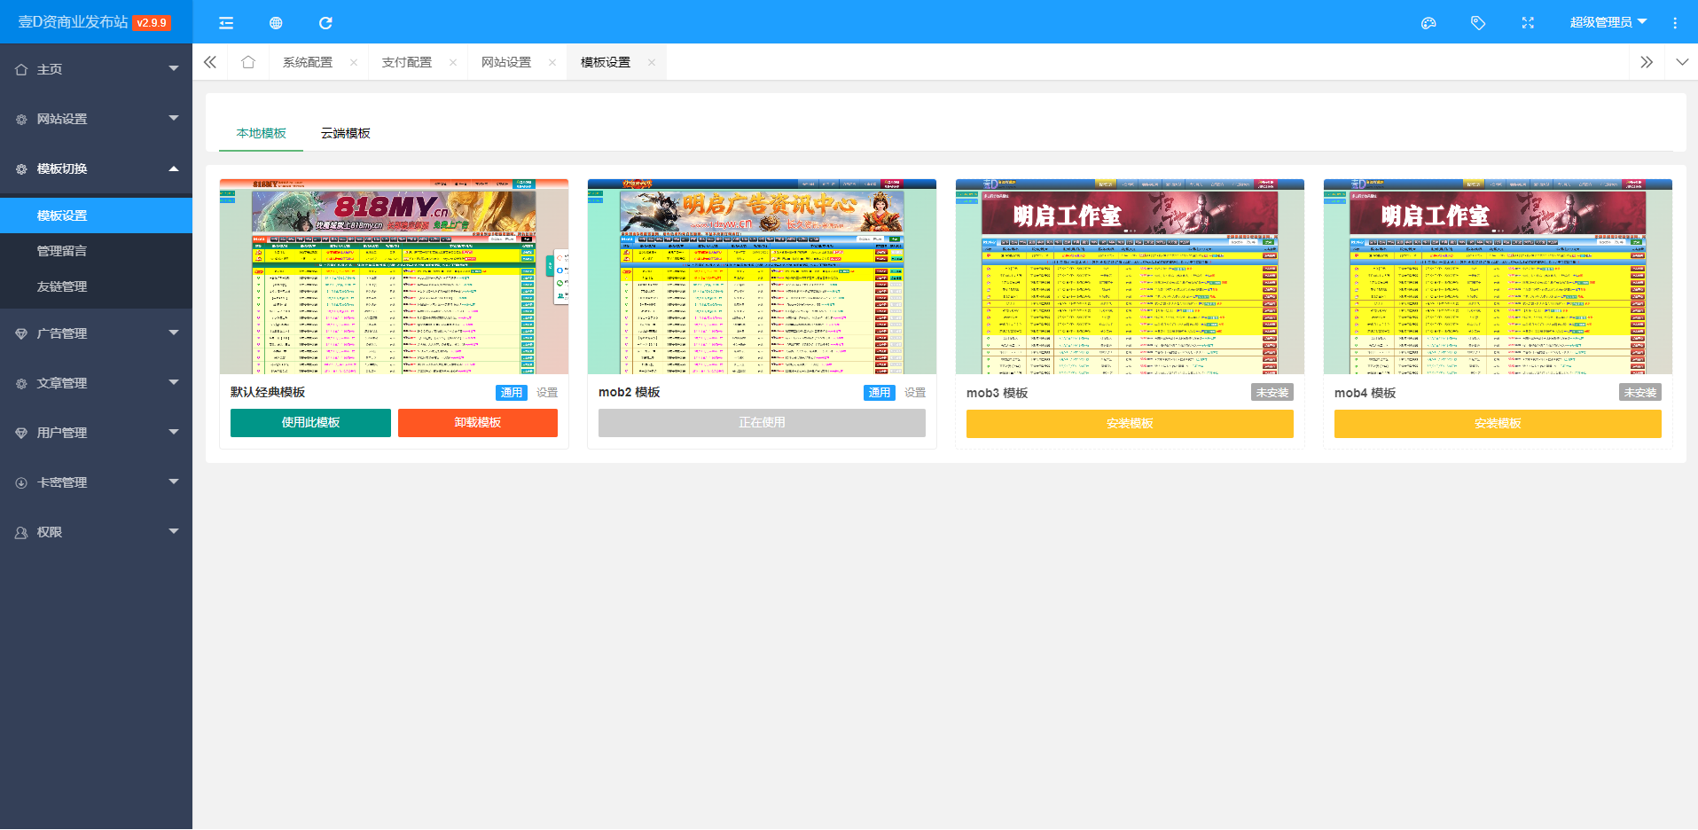Click 使用此模板 for 默认经典模板
Viewport: 1698px width, 830px height.
click(x=310, y=423)
